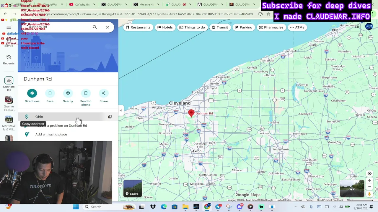Open File Explorer from the taskbar

[x=185, y=207]
